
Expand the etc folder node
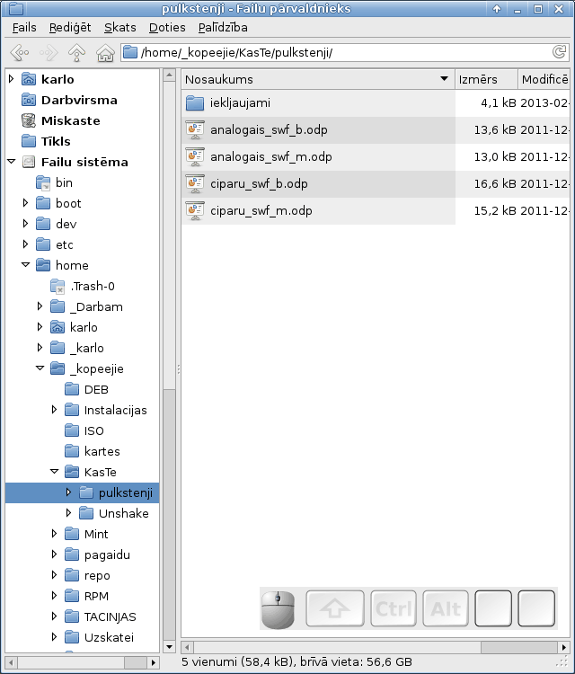tap(26, 244)
